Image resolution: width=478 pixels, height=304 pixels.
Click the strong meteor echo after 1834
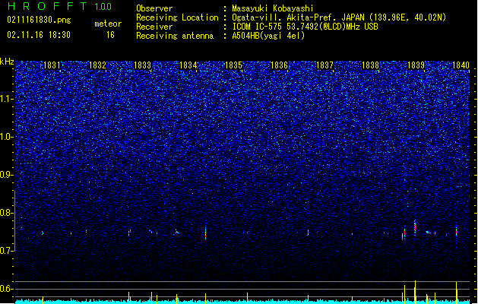coord(205,233)
